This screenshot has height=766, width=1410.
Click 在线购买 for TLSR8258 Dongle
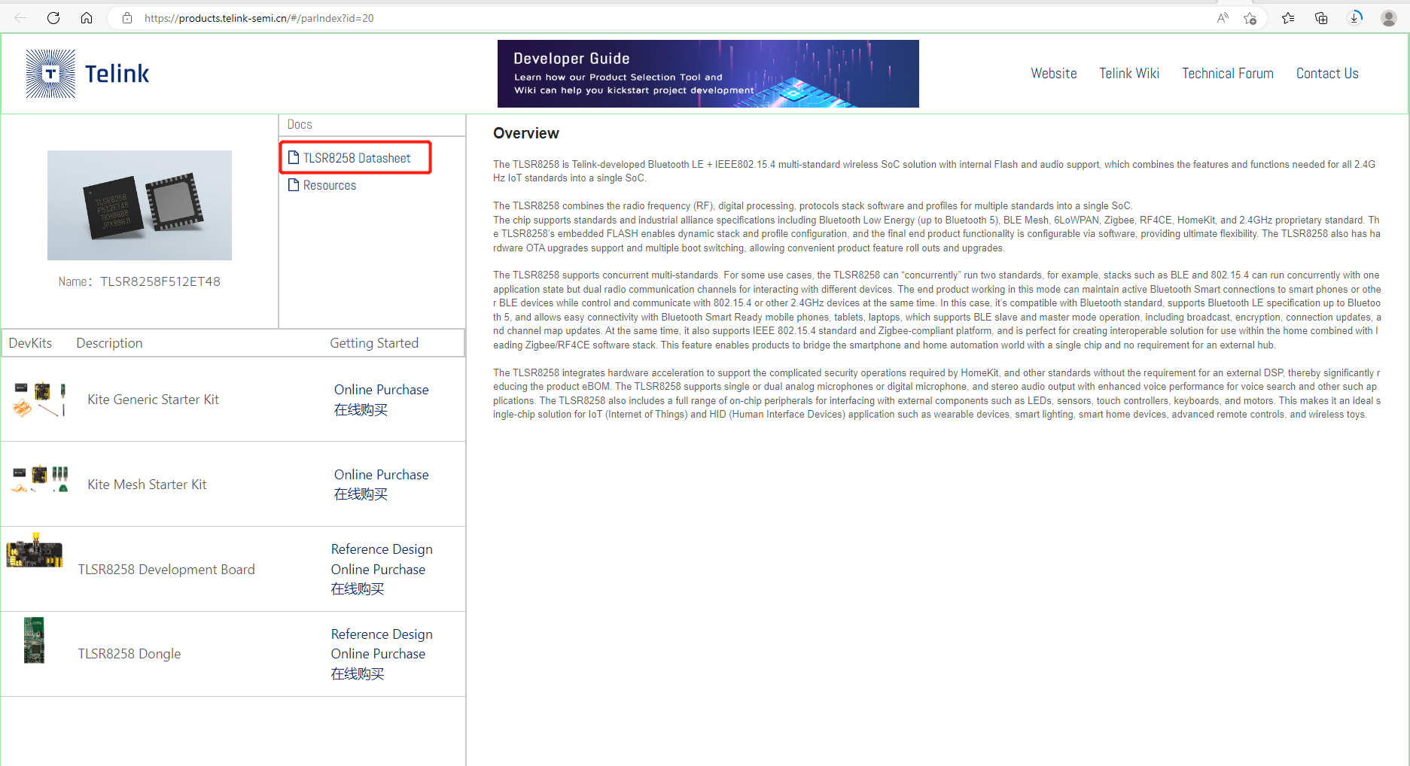(357, 673)
